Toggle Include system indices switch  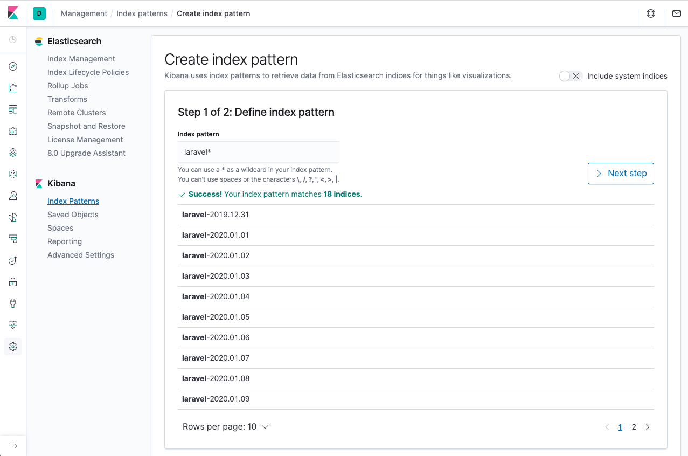(571, 76)
